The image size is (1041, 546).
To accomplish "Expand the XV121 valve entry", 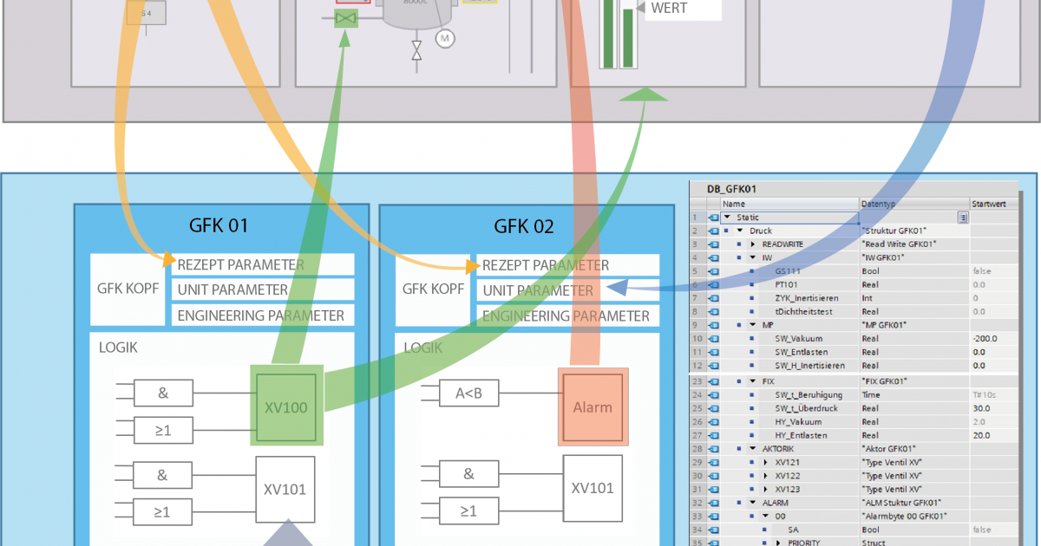I will pos(765,462).
